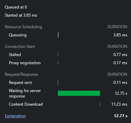The width and height of the screenshot is (131, 123).
Task: Click the Waiting for server response label
Action: (x=25, y=93)
